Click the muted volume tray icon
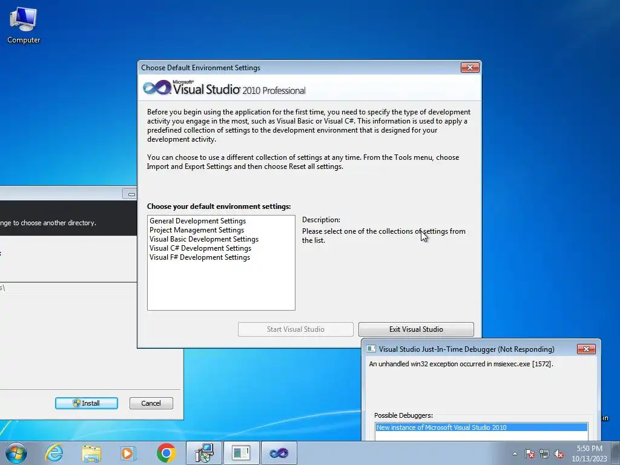Viewport: 620px width, 465px height. (x=559, y=453)
